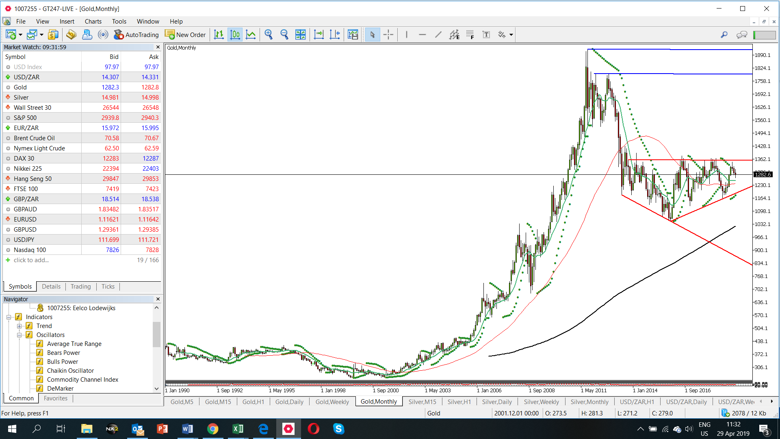780x439 pixels.
Task: Click the Windows Start button
Action: tap(12, 429)
